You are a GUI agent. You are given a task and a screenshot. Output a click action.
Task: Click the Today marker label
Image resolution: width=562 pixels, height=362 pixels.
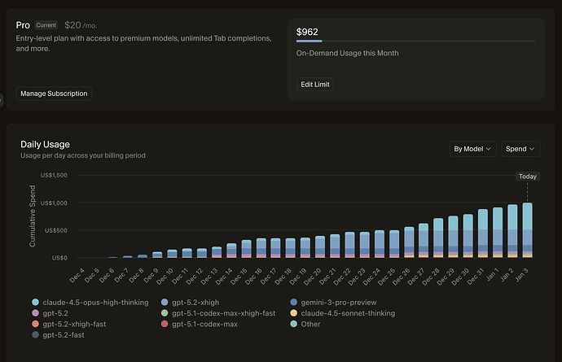coord(528,177)
